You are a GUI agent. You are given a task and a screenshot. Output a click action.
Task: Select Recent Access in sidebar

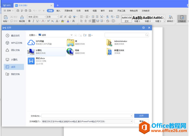(x=14, y=36)
